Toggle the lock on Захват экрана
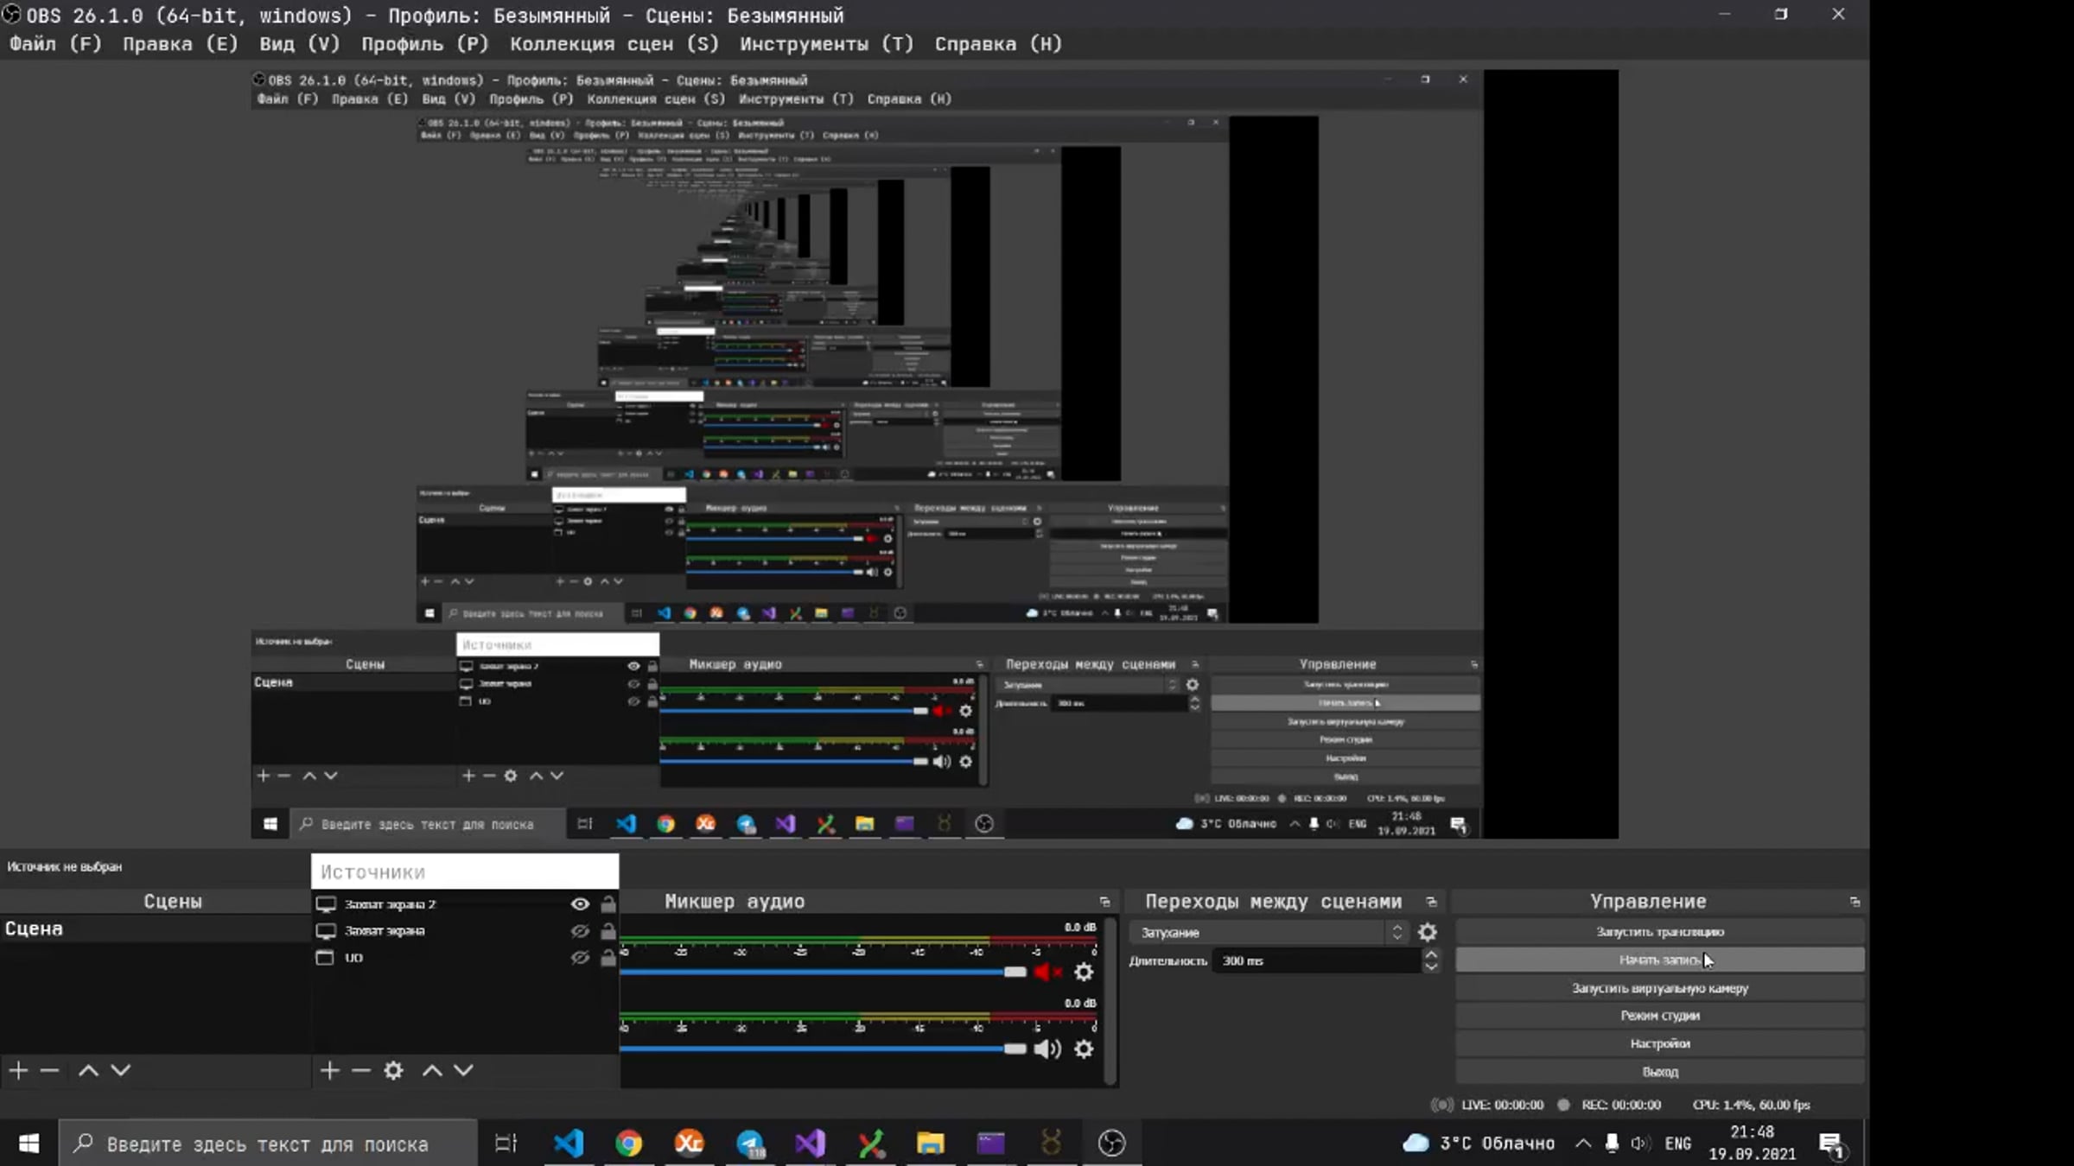The height and width of the screenshot is (1166, 2074). click(608, 931)
